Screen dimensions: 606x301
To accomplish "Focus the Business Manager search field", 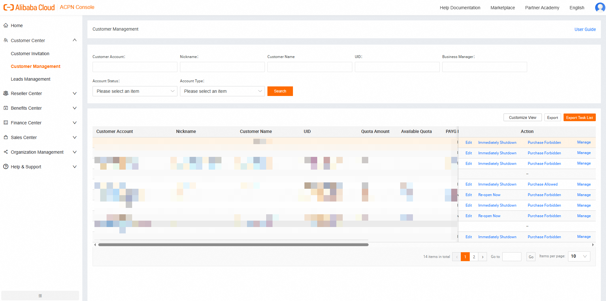I will (x=485, y=67).
